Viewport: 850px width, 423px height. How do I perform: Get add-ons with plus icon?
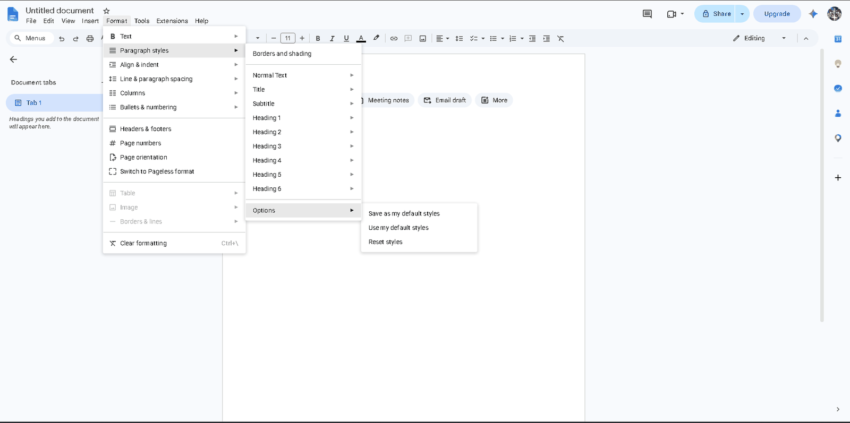pos(838,177)
